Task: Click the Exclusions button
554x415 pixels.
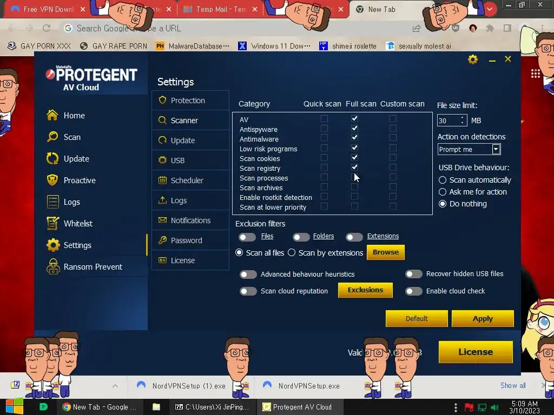Action: 365,290
